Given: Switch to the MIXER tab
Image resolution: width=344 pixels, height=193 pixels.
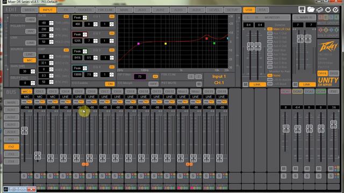Looking at the screenshot, I should (x=30, y=10).
